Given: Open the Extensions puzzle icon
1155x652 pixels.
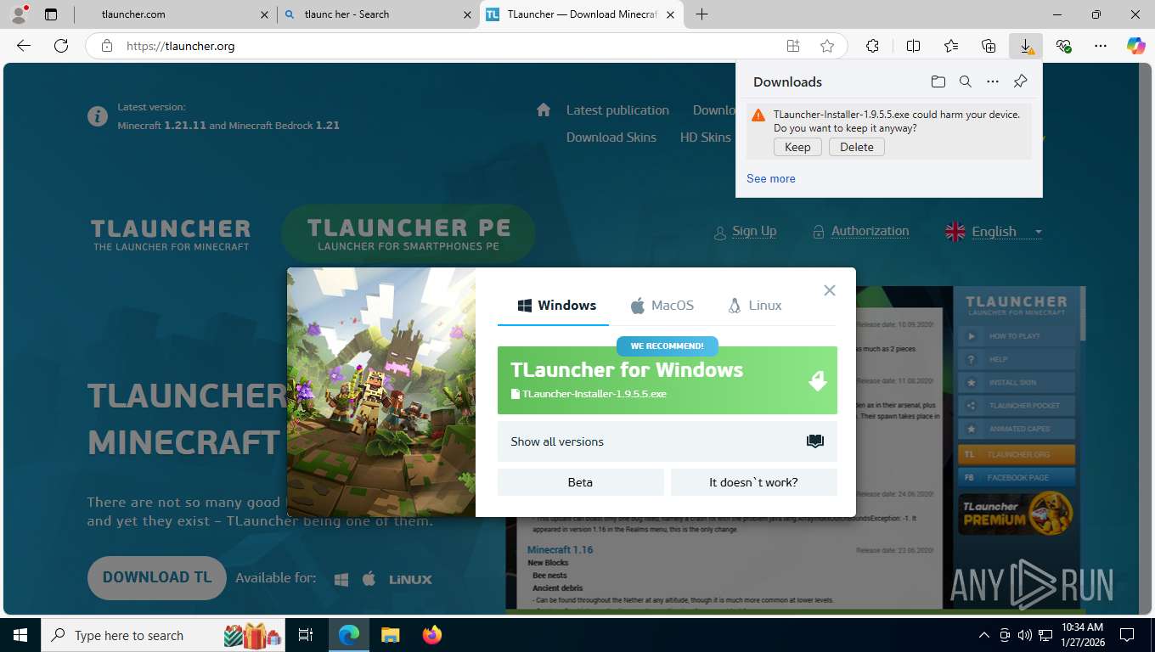Looking at the screenshot, I should coord(872,46).
